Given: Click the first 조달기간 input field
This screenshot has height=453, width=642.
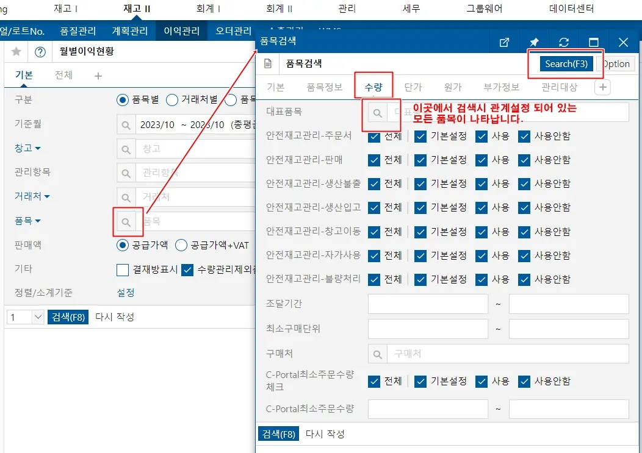Looking at the screenshot, I should click(x=428, y=304).
